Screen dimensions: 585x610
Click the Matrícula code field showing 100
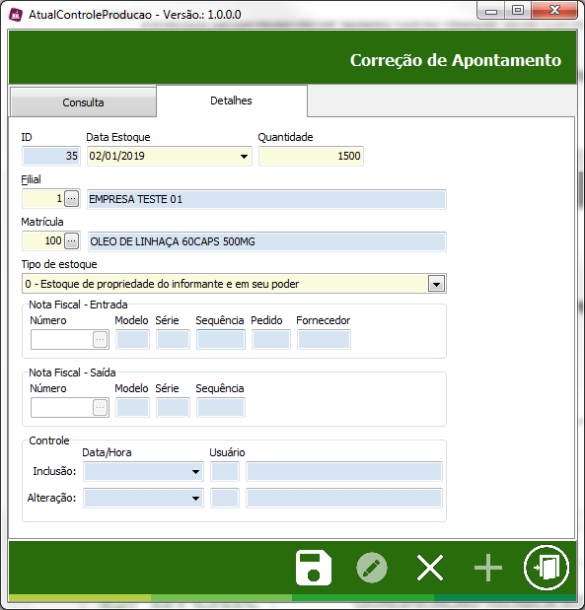tap(43, 241)
